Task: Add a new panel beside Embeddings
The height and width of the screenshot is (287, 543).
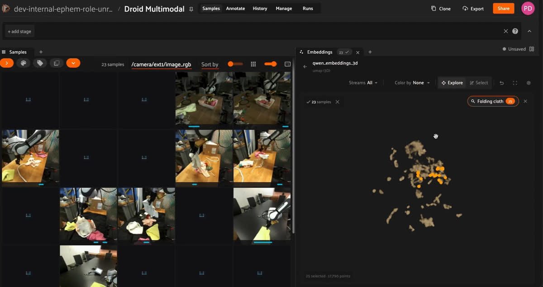Action: click(x=370, y=52)
